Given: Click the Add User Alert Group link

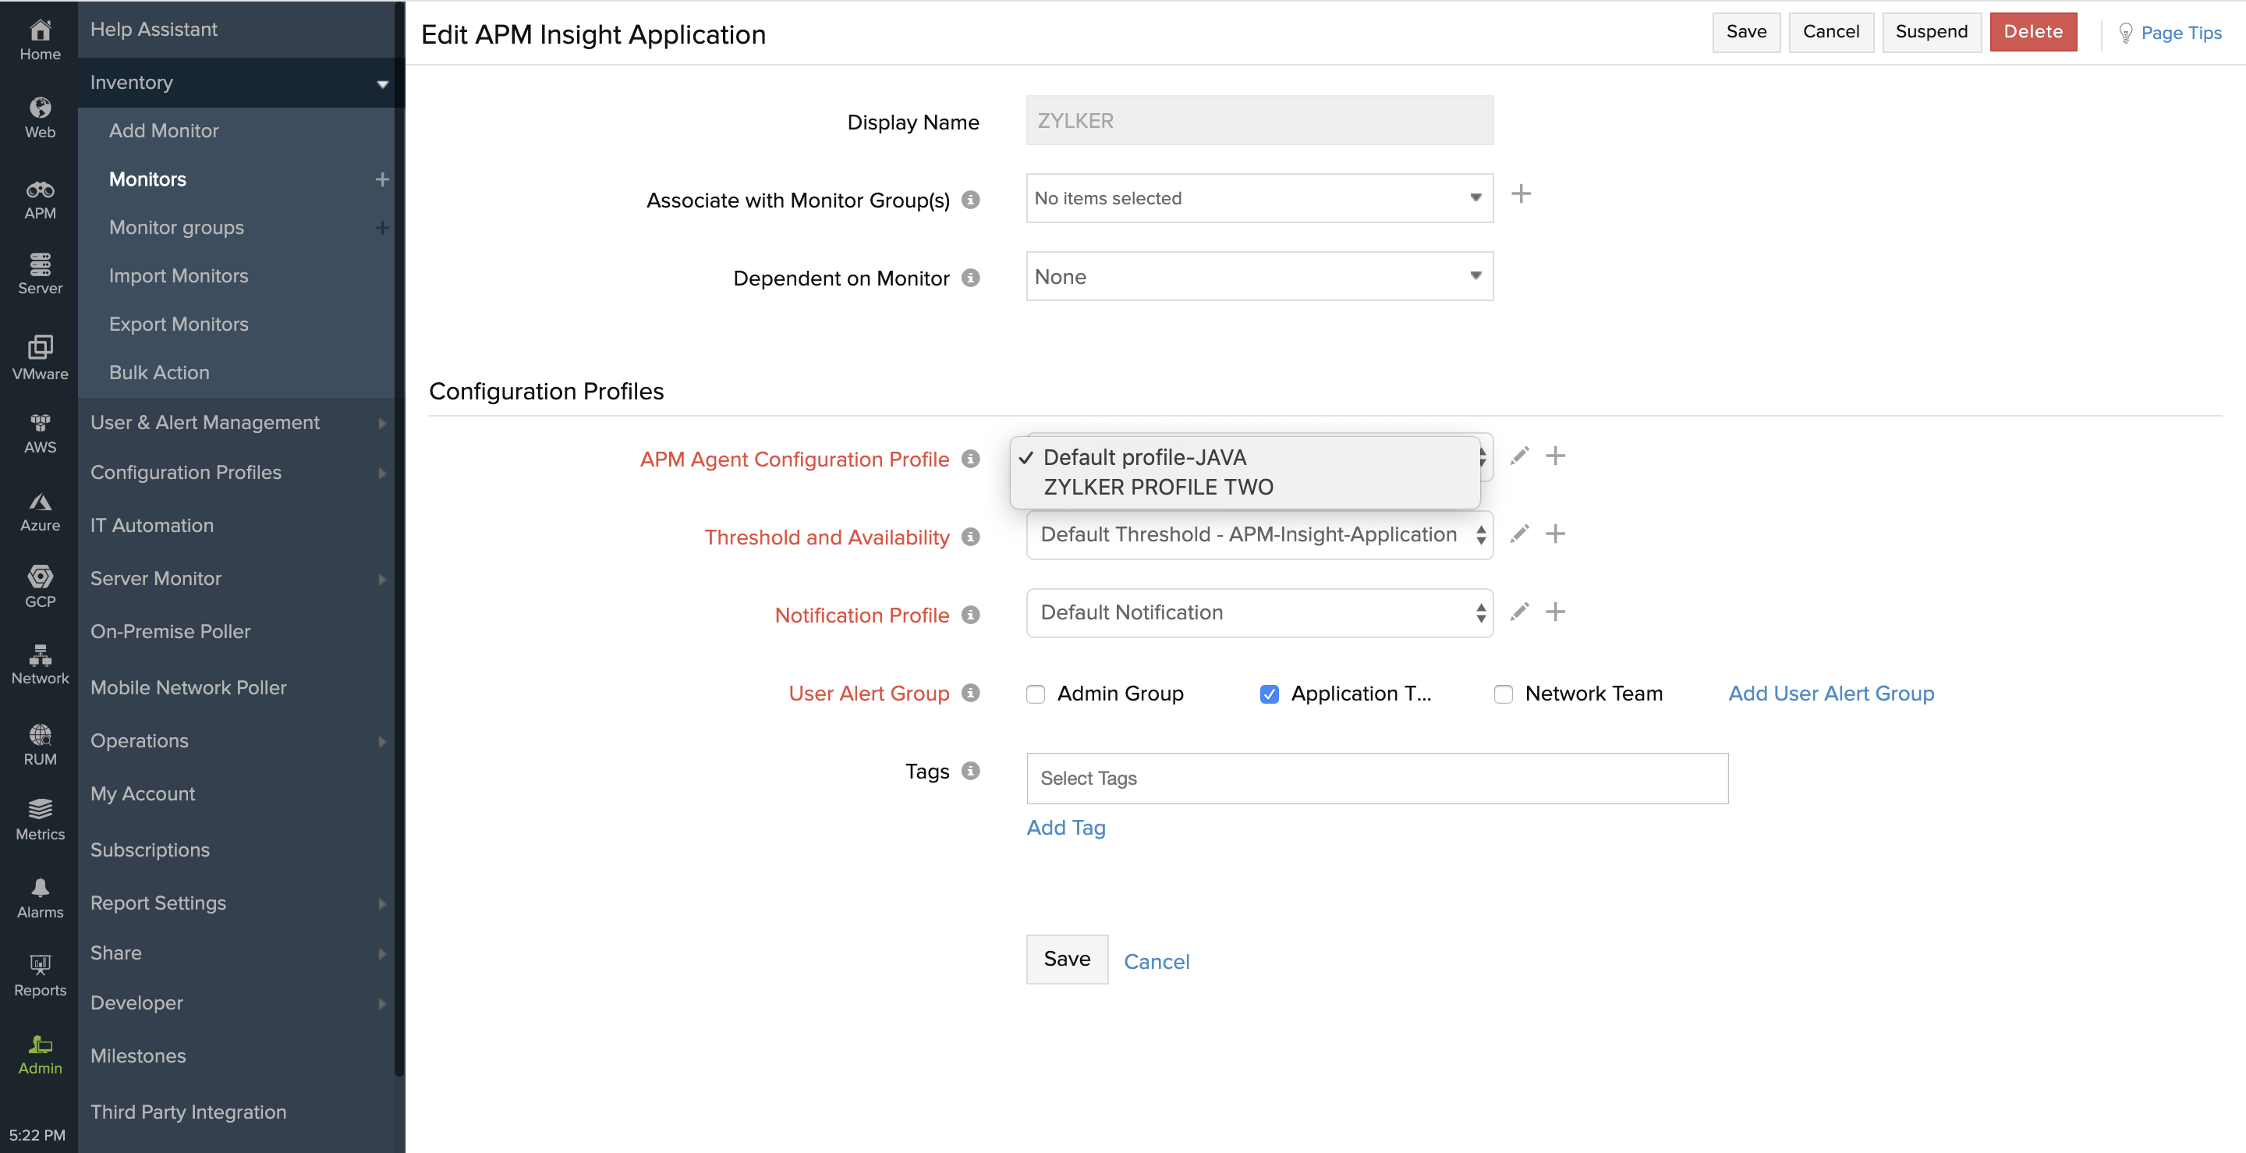Looking at the screenshot, I should tap(1831, 694).
